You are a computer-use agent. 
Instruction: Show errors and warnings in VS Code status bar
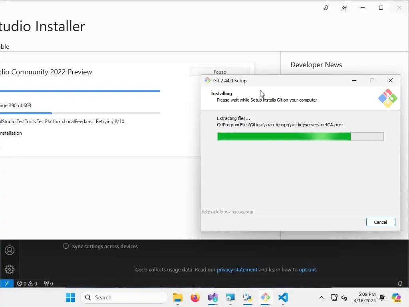pos(27,283)
